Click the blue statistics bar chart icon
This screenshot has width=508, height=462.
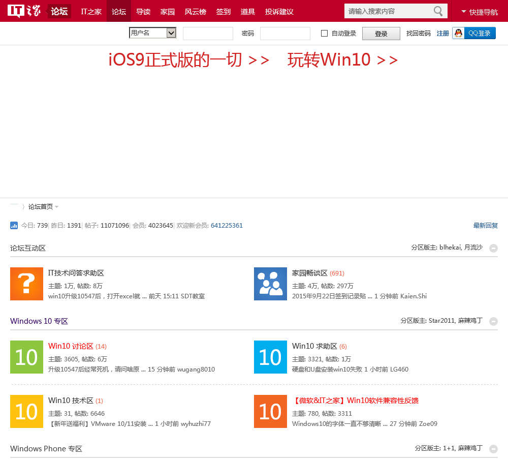pyautogui.click(x=14, y=225)
